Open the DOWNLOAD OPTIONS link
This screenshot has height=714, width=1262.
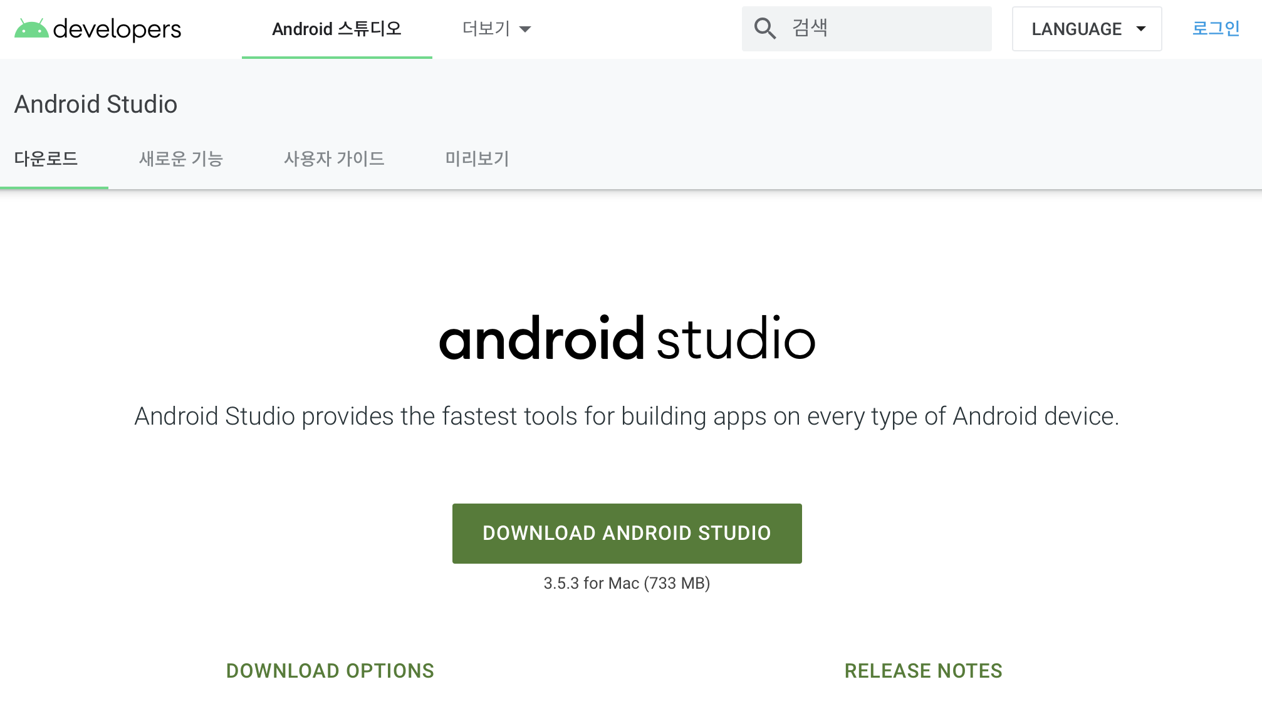click(330, 671)
